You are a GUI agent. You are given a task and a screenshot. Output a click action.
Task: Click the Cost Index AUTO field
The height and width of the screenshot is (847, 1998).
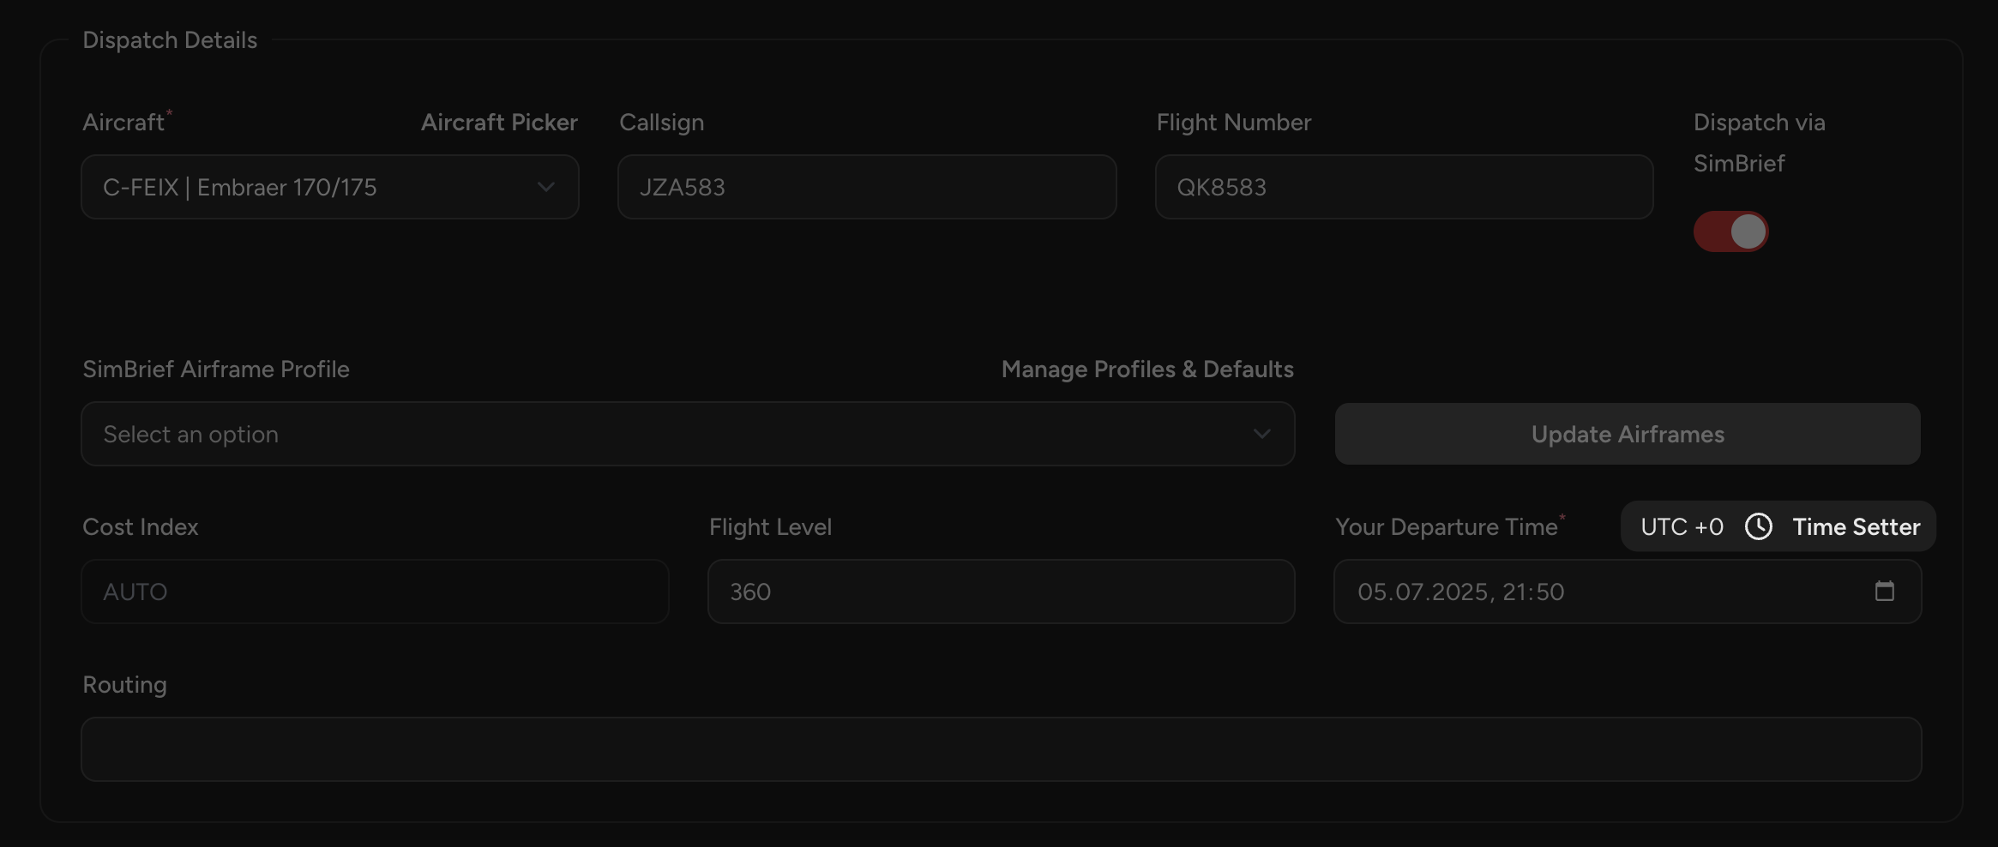(x=375, y=592)
